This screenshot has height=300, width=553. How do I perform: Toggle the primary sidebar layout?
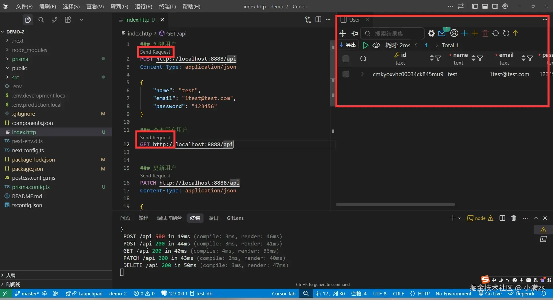(x=475, y=6)
